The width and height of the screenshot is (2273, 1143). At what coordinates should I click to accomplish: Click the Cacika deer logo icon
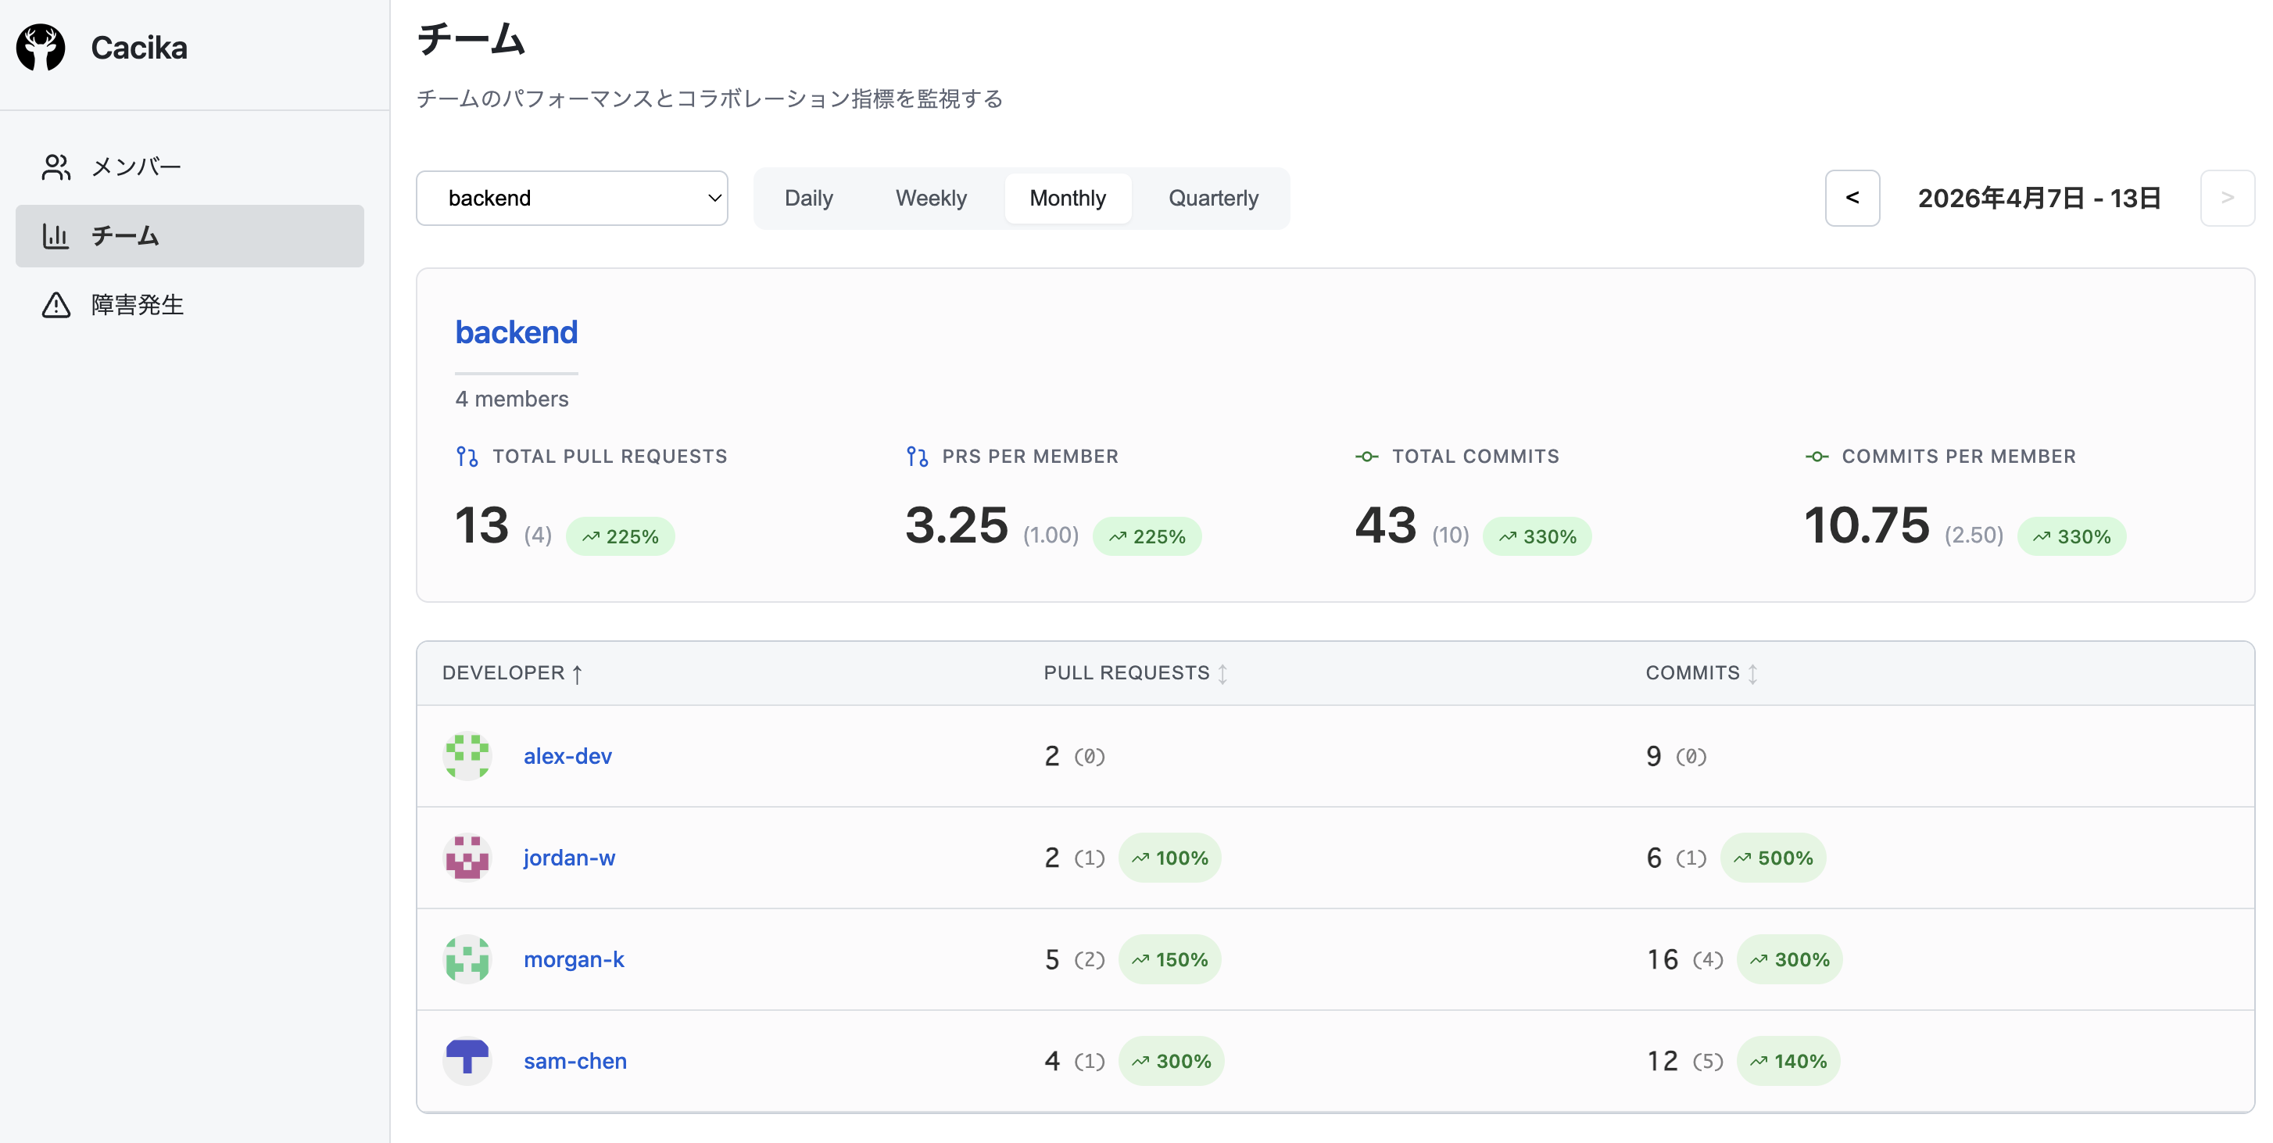pyautogui.click(x=41, y=48)
